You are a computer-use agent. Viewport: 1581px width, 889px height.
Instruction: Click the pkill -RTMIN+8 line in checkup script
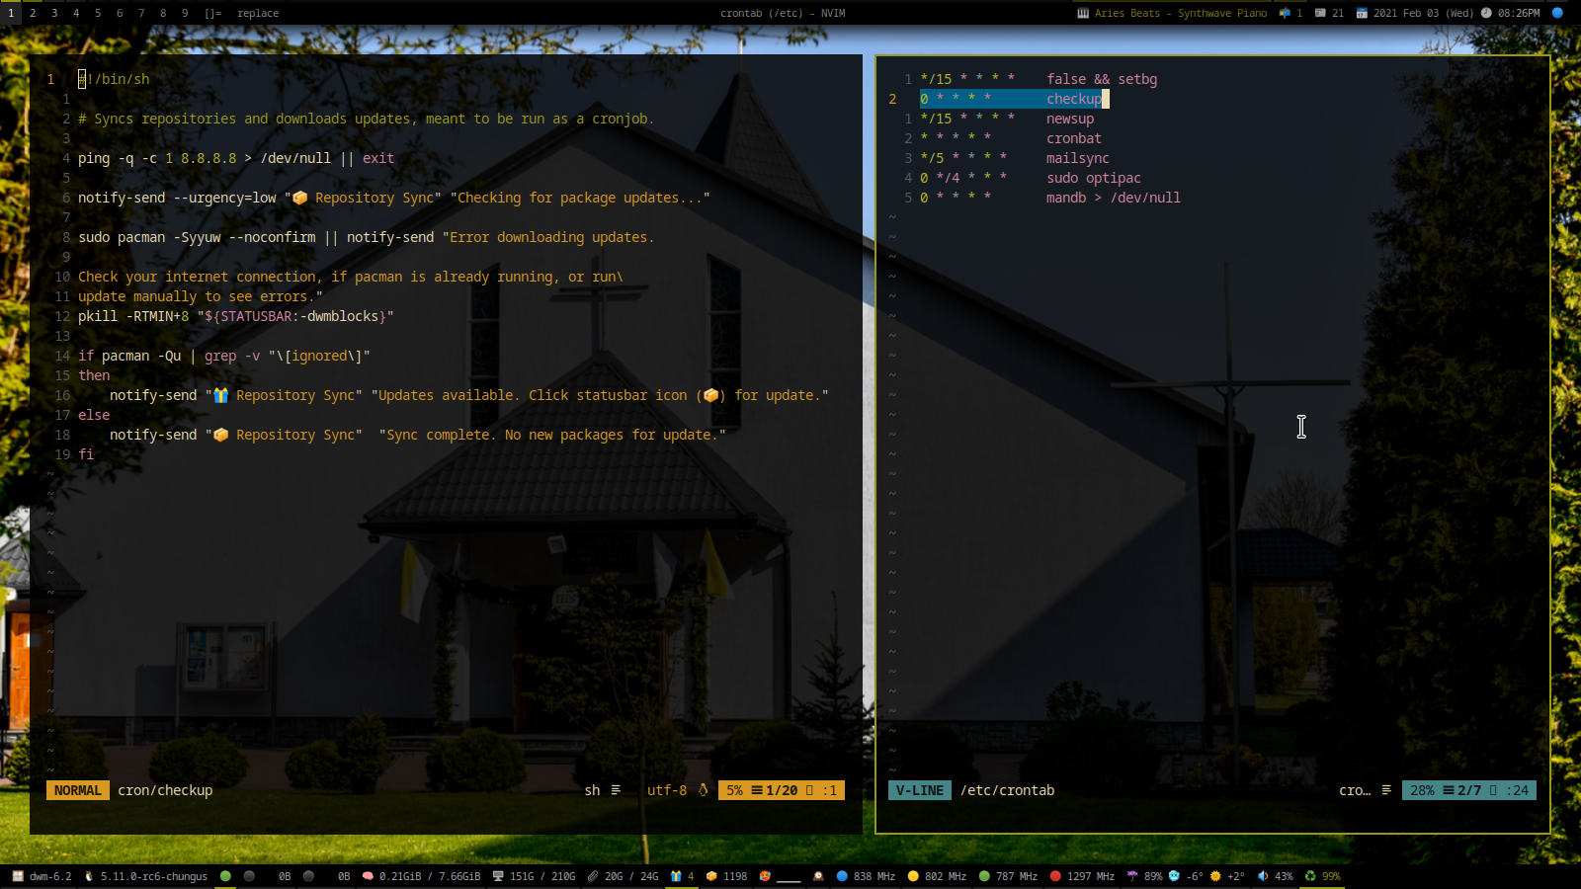tap(235, 316)
